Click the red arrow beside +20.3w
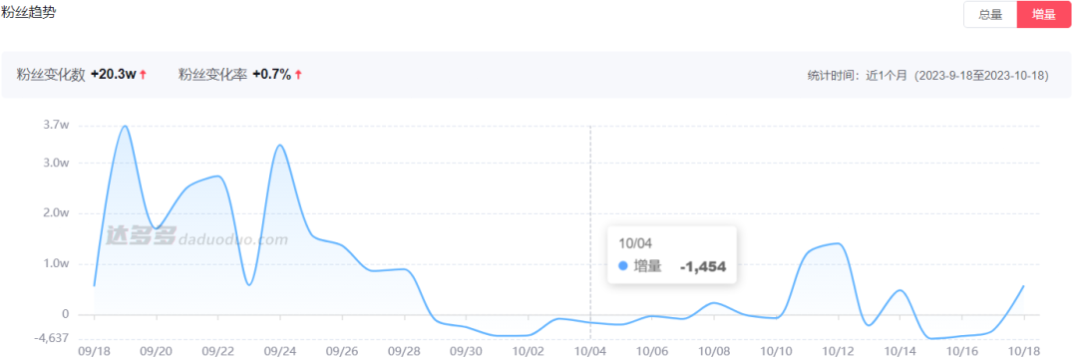The height and width of the screenshot is (360, 1077). coord(143,75)
